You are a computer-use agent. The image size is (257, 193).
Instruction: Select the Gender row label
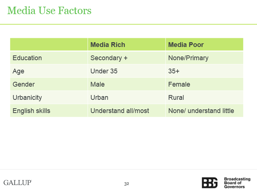pyautogui.click(x=49, y=84)
